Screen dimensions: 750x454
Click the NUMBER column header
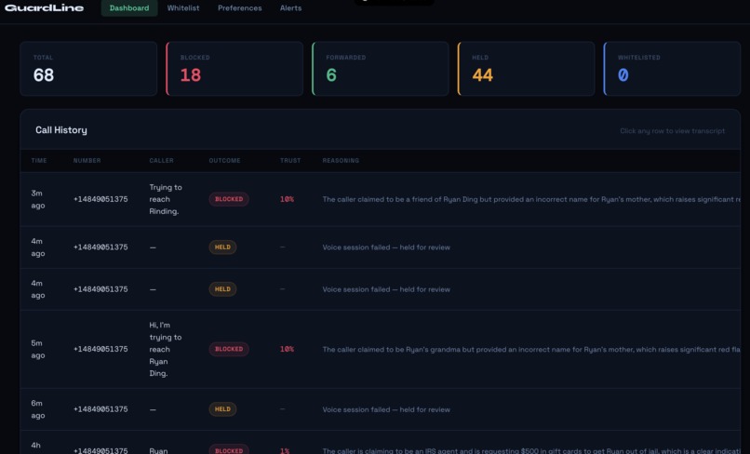pos(87,161)
